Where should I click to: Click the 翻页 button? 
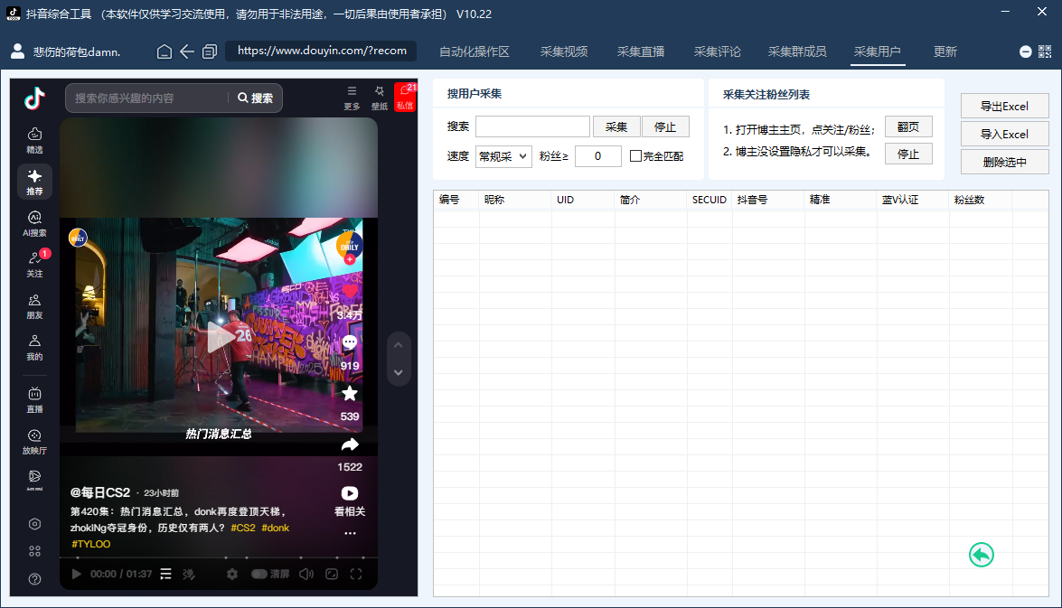point(908,126)
